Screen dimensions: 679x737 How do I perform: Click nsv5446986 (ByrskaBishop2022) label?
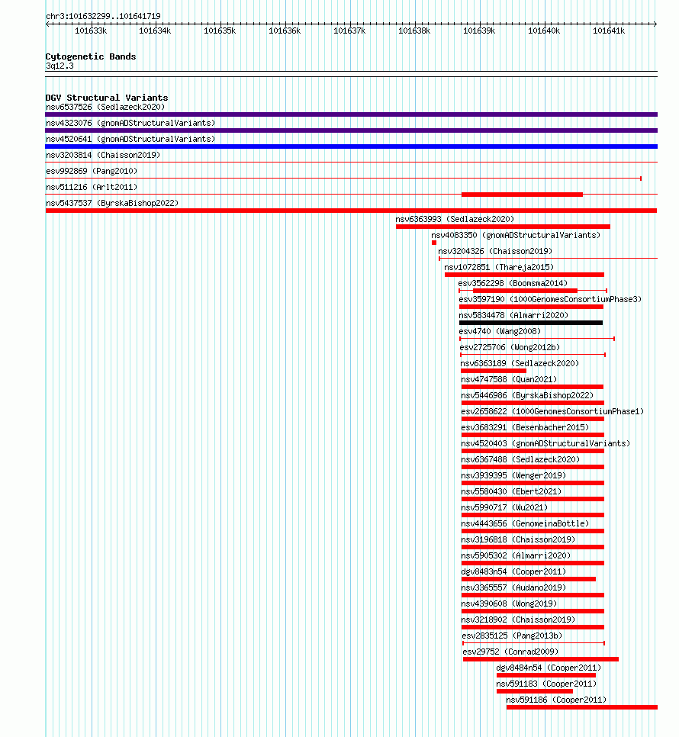point(527,395)
